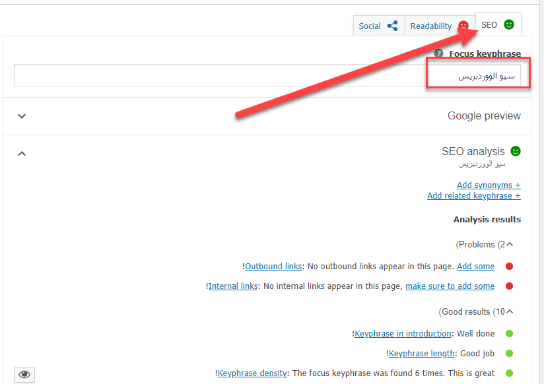Image resolution: width=544 pixels, height=384 pixels.
Task: Open the Keyphrase length link
Action: click(x=421, y=354)
